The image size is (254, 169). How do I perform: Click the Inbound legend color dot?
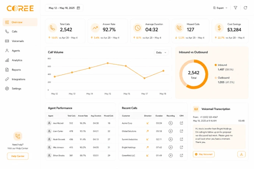[x=216, y=65]
